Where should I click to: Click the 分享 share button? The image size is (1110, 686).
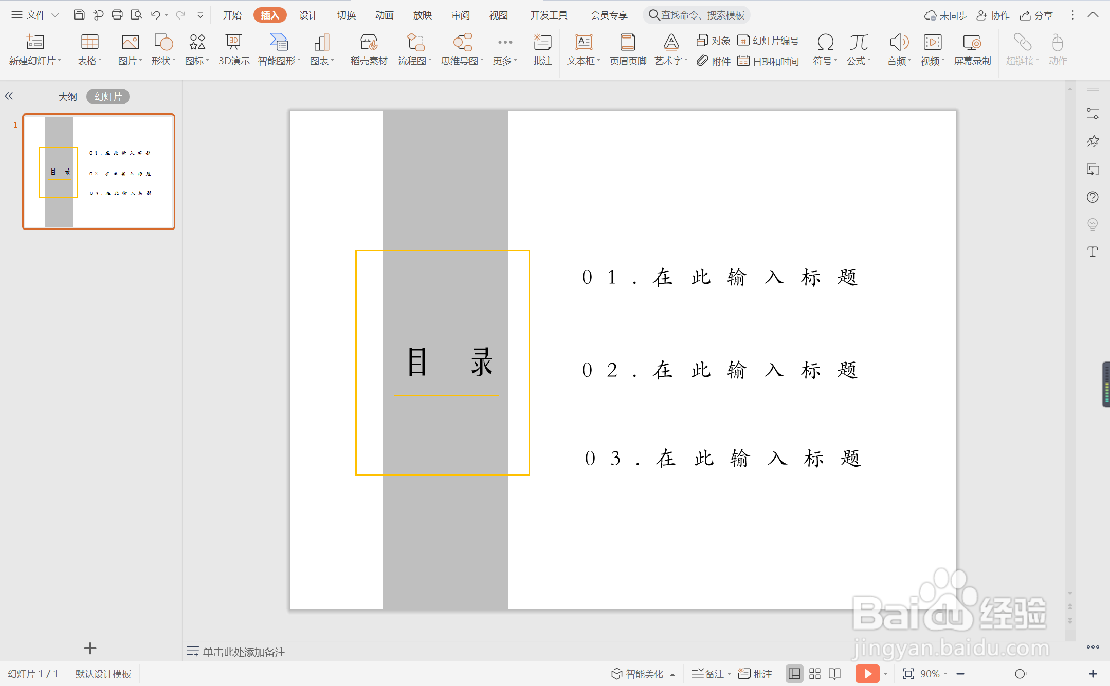click(1036, 15)
